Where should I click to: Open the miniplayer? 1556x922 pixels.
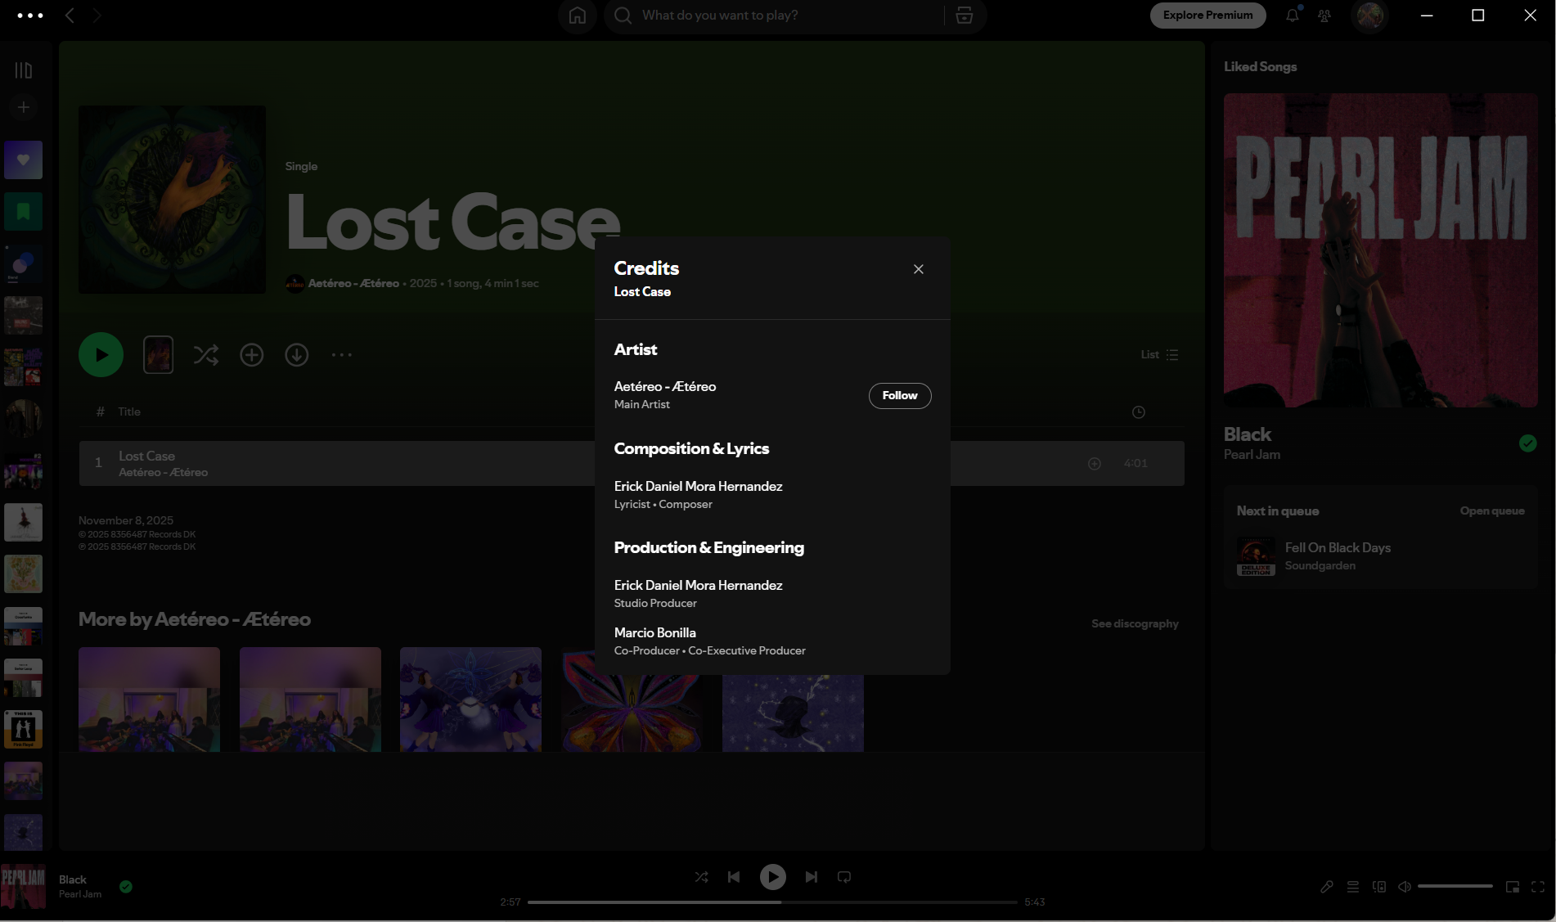pyautogui.click(x=1513, y=887)
